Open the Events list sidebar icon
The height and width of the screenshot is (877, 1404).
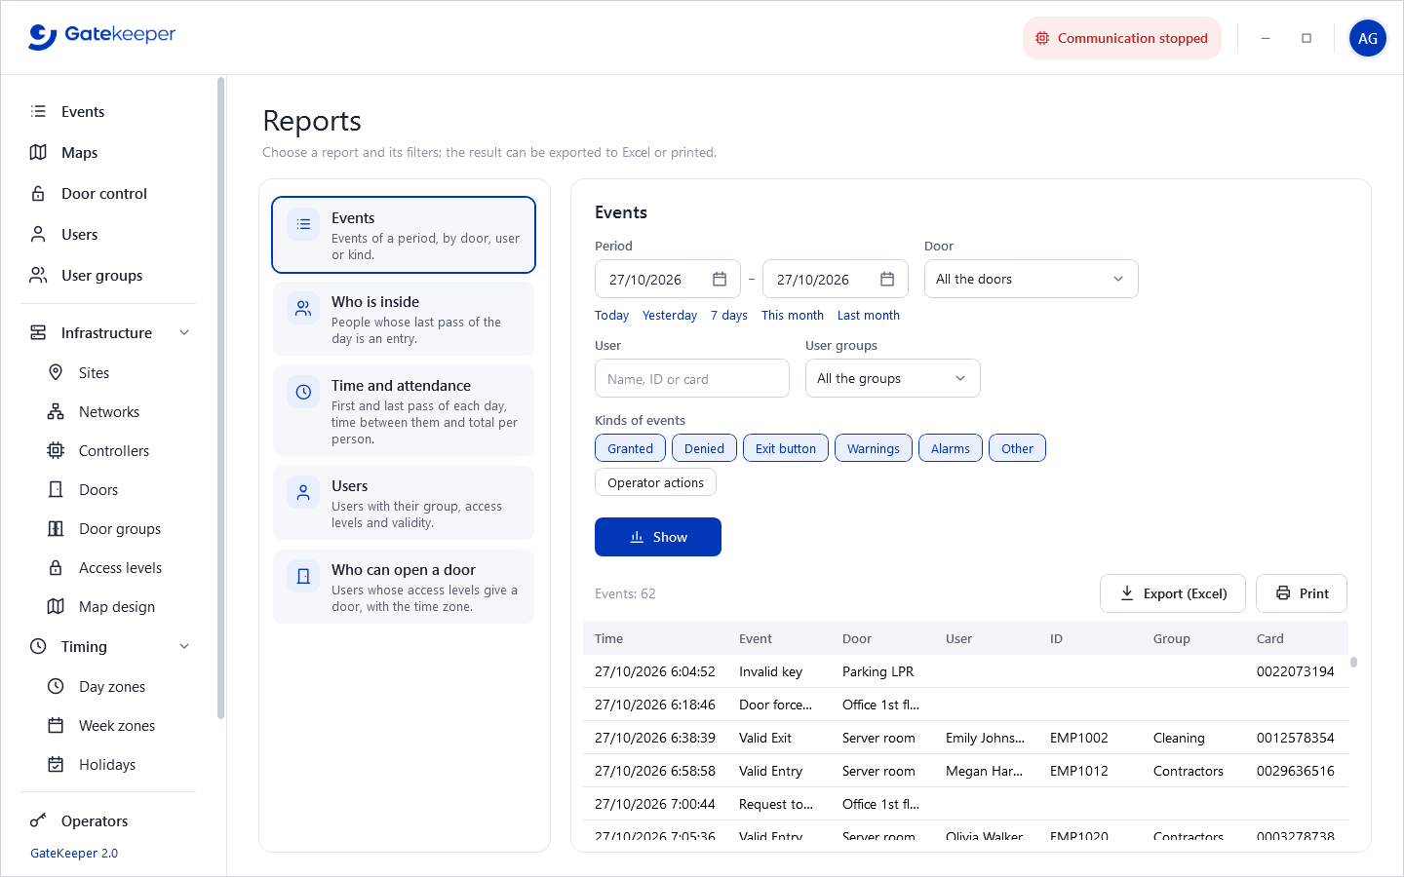[x=38, y=111]
